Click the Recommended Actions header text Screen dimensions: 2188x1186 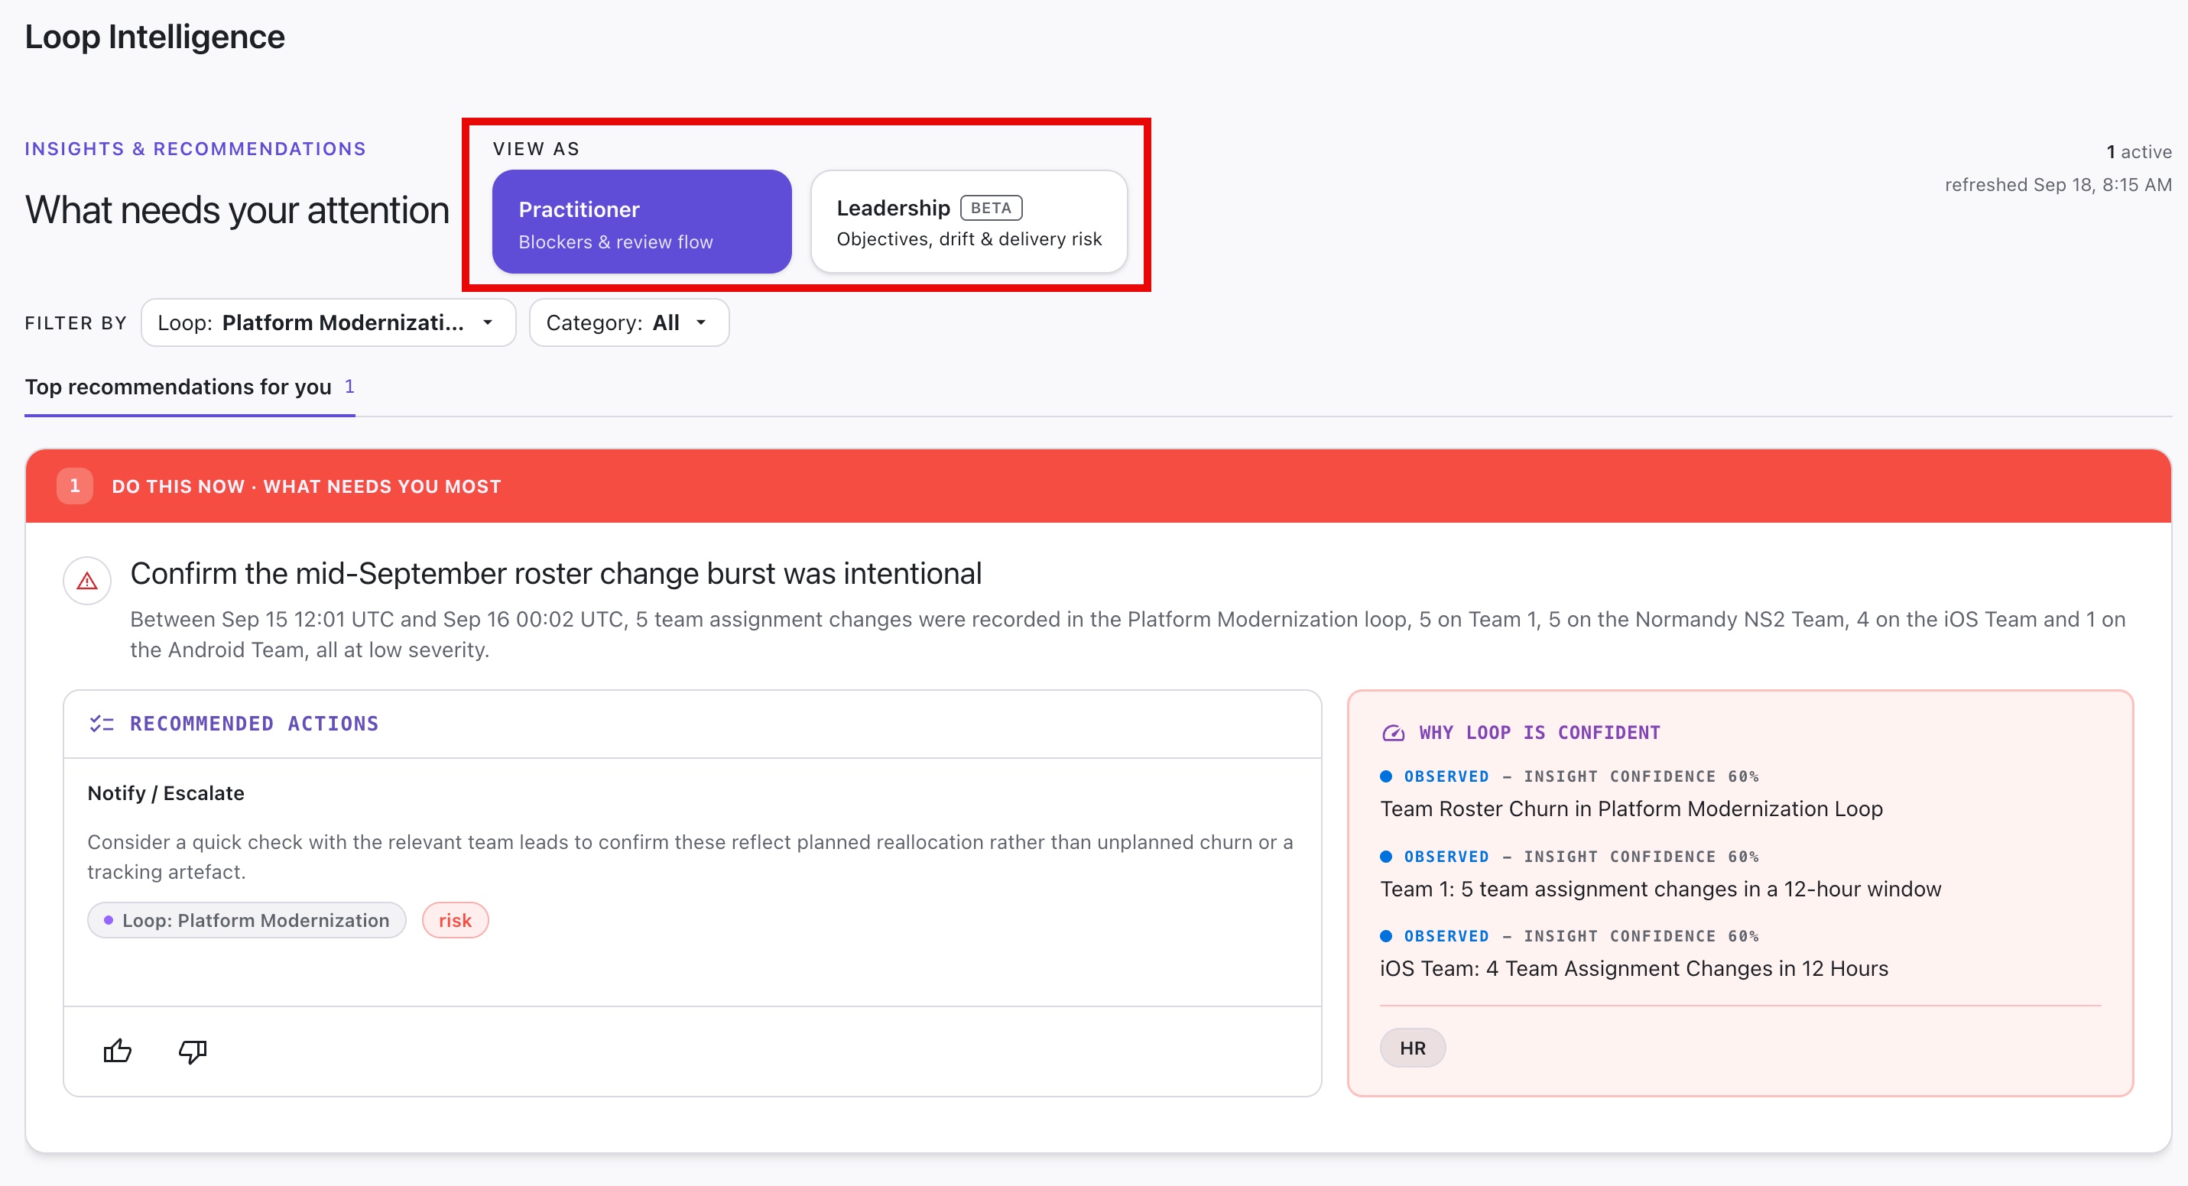point(254,724)
